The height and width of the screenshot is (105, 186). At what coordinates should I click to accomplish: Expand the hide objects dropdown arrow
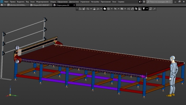pos(119,9)
